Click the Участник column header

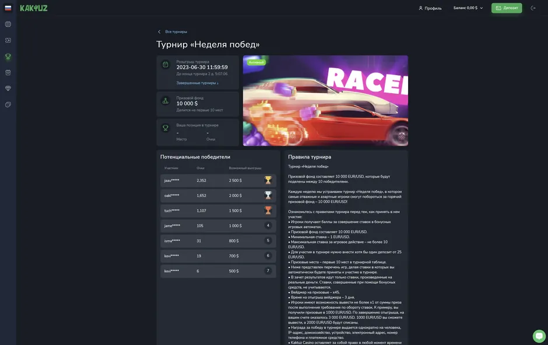pyautogui.click(x=171, y=168)
